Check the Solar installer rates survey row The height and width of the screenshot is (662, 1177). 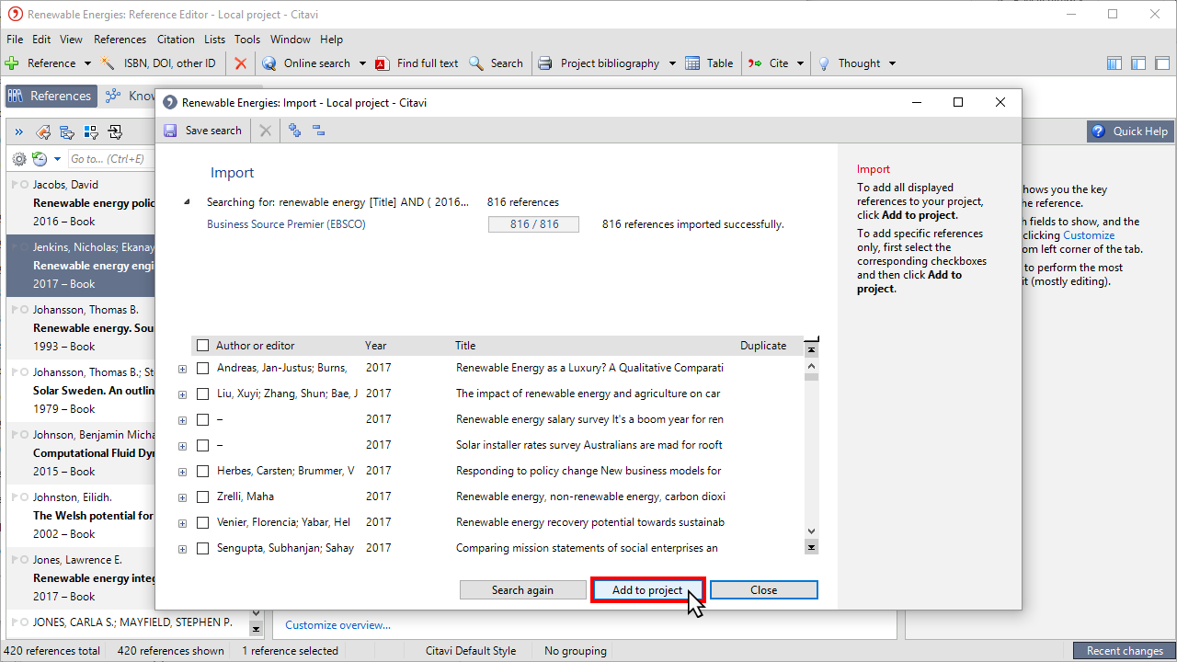click(203, 445)
